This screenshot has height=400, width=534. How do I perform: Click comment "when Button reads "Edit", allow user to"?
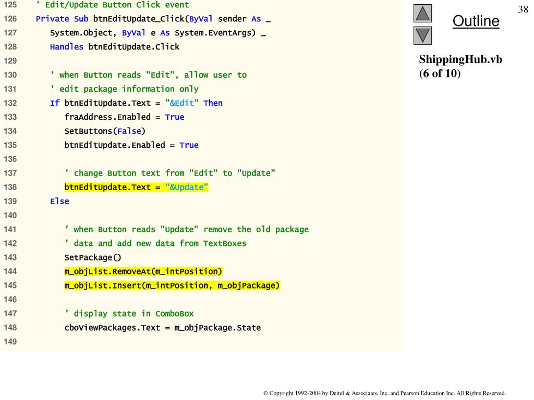tap(149, 75)
